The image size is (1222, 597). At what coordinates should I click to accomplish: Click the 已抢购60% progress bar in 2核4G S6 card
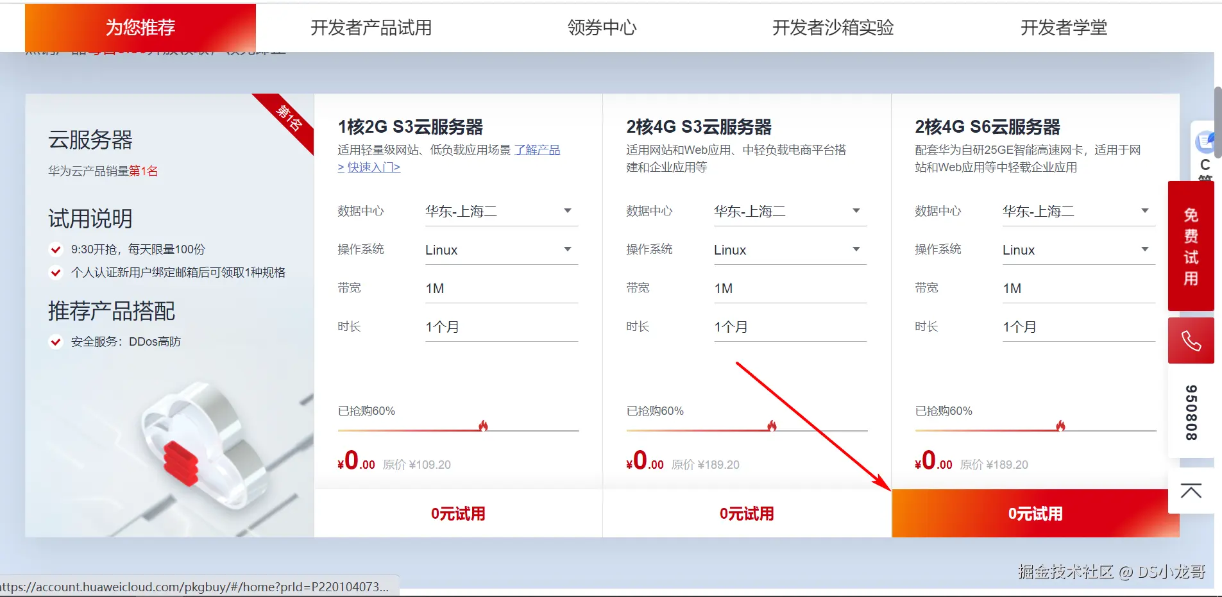click(1035, 430)
